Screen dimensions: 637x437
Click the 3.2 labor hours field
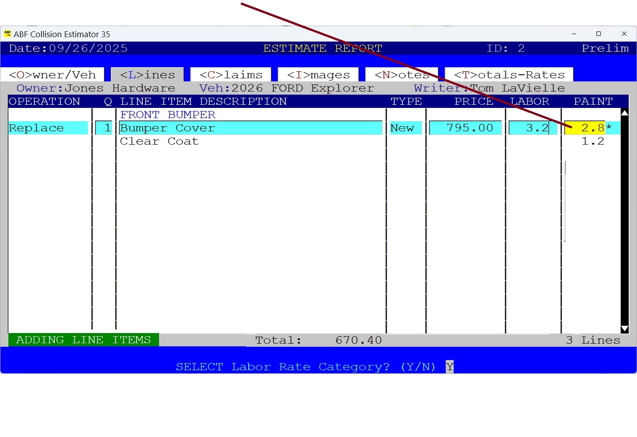pyautogui.click(x=532, y=128)
